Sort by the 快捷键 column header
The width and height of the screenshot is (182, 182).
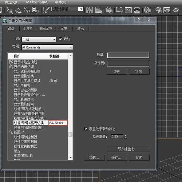pyautogui.click(x=58, y=56)
